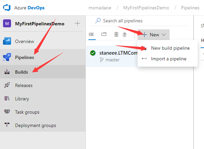Click the 7 count badge
Screen dimensions: 204x149
pyautogui.click(x=125, y=35)
